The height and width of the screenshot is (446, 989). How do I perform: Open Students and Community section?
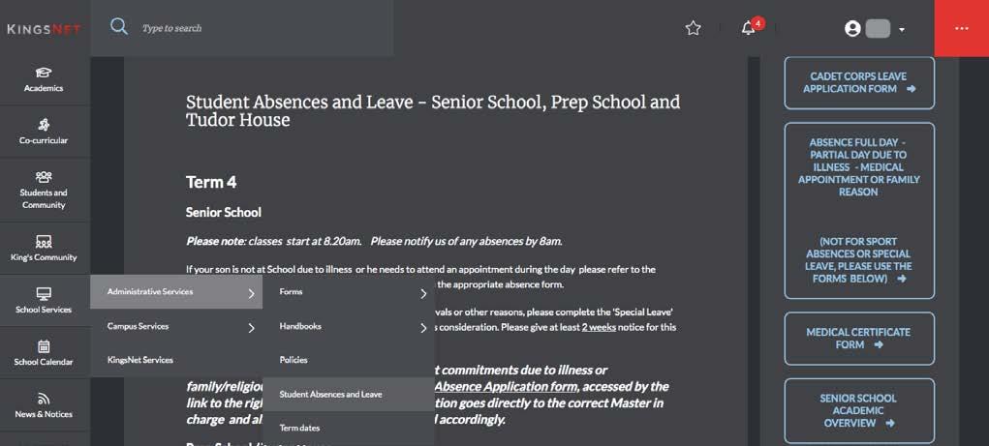44,190
